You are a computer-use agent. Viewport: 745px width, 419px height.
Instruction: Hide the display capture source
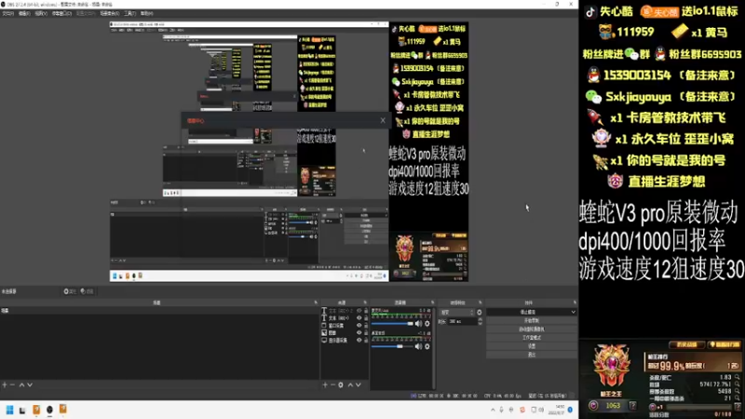click(359, 340)
